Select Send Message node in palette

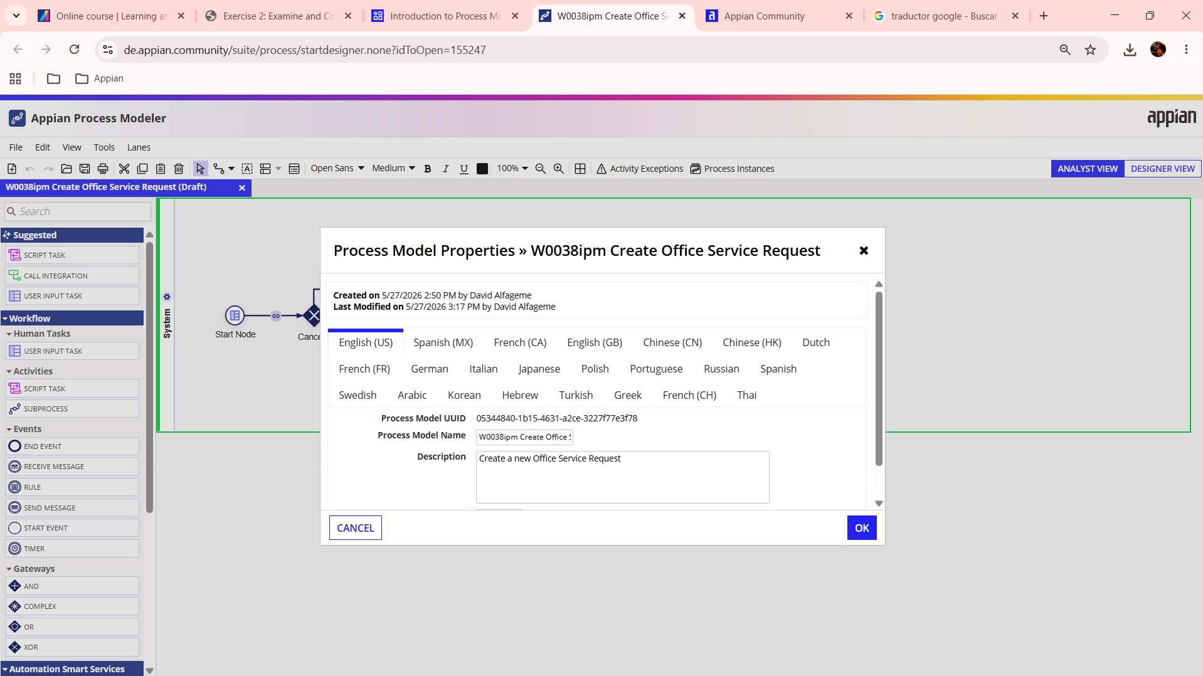pyautogui.click(x=72, y=508)
